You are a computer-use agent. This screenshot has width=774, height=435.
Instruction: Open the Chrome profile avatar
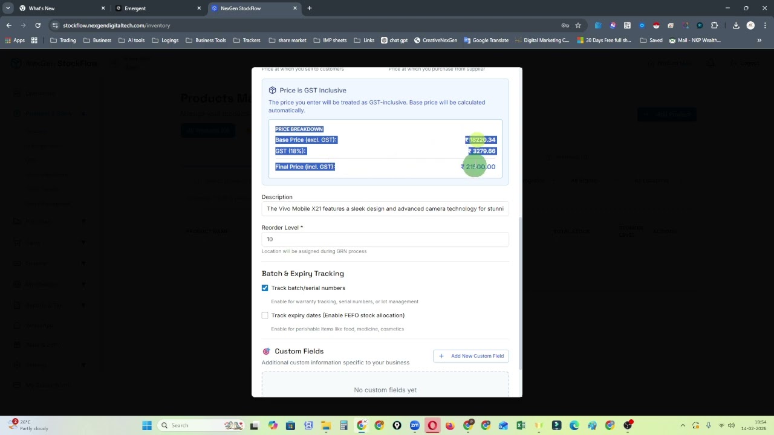750,25
